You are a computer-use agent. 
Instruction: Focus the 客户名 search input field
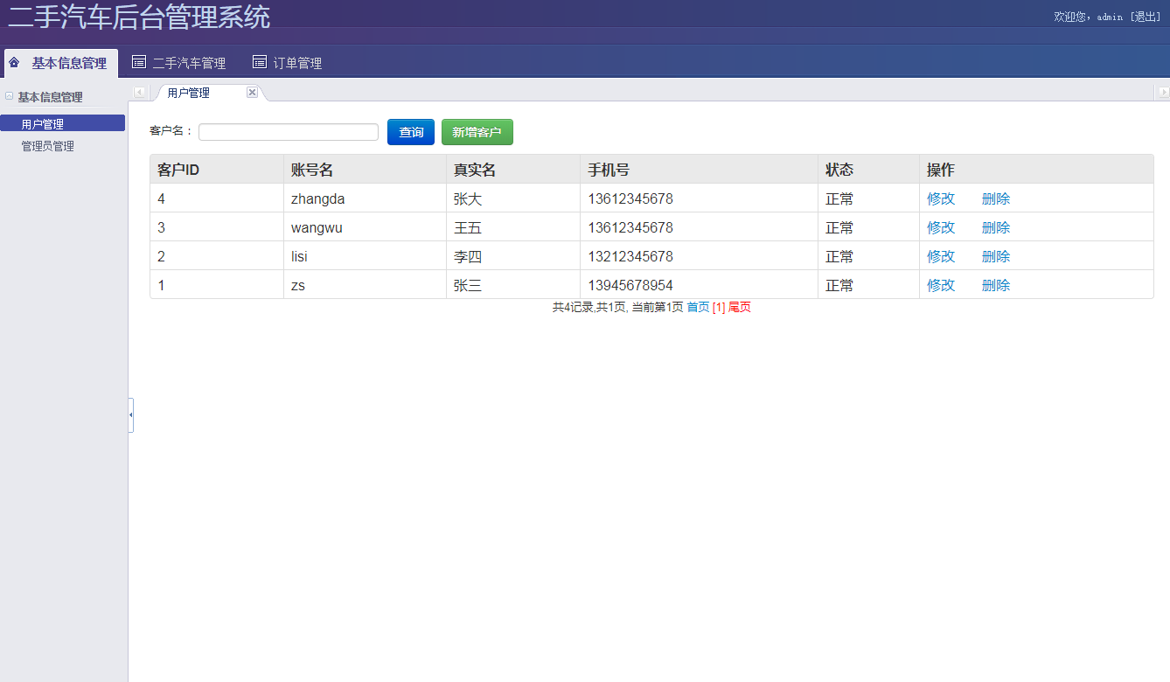click(289, 132)
